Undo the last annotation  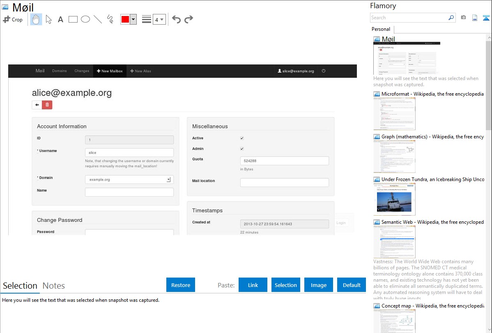pyautogui.click(x=176, y=19)
